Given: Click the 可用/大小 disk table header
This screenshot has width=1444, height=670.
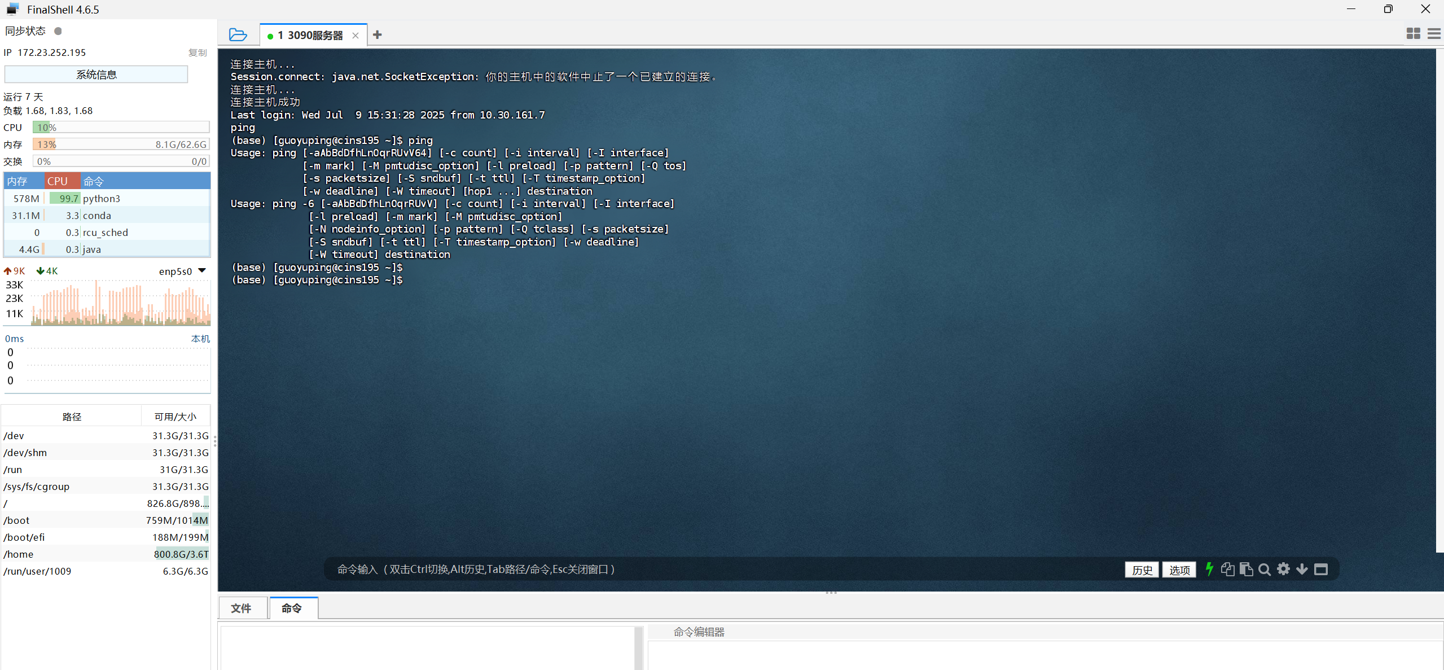Looking at the screenshot, I should tap(175, 417).
